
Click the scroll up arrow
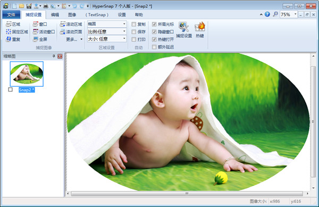(x=313, y=56)
